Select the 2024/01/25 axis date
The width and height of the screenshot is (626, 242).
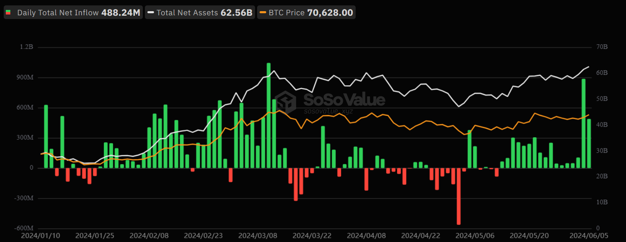pos(95,235)
